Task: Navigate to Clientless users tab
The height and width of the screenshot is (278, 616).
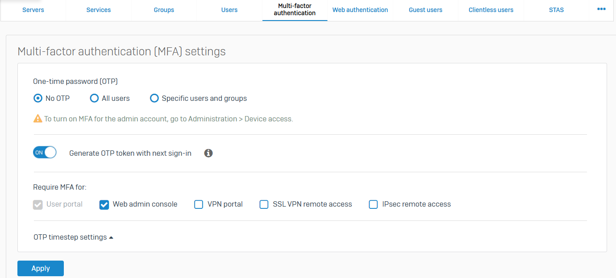Action: tap(491, 10)
